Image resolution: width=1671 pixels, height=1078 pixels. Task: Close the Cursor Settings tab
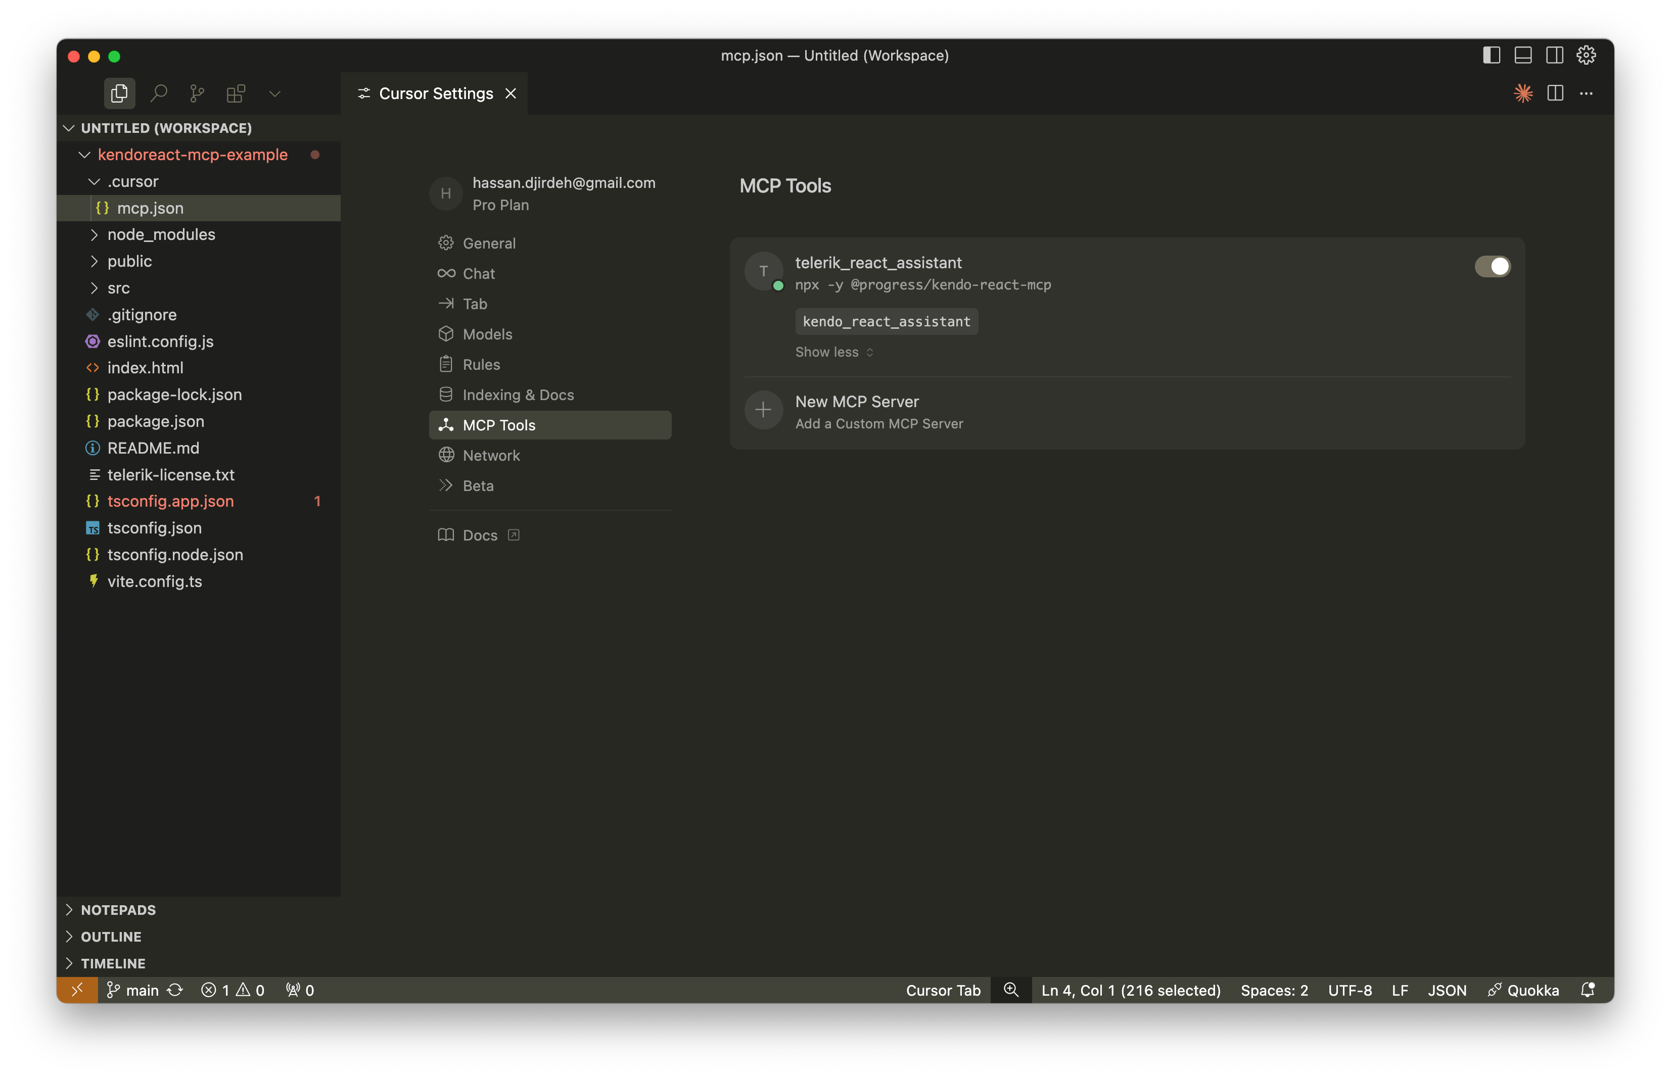pos(511,93)
